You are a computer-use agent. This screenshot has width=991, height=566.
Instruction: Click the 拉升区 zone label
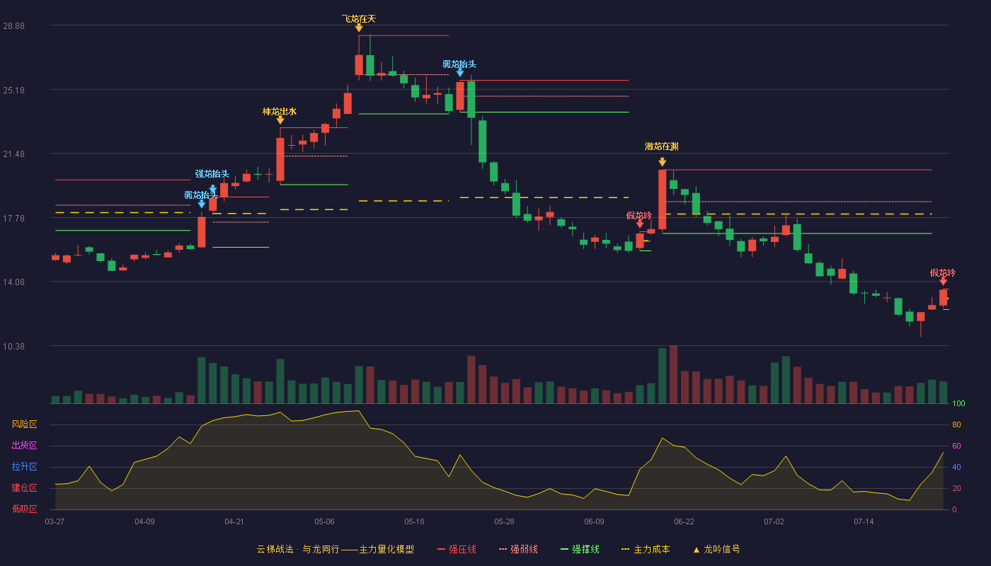pyautogui.click(x=24, y=467)
